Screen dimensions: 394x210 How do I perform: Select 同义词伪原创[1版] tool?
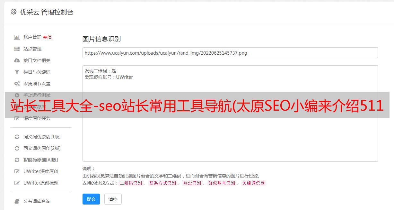click(x=42, y=137)
